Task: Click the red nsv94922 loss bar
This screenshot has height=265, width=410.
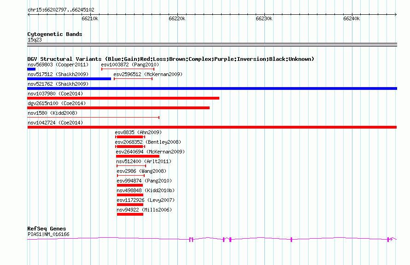Action: [130, 214]
